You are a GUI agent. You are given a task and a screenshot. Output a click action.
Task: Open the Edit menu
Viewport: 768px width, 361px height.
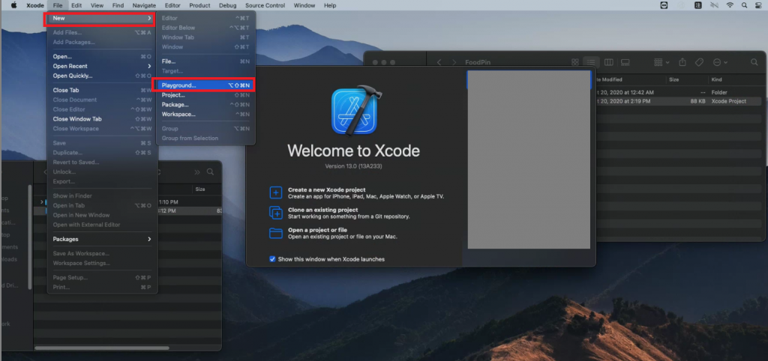point(76,5)
